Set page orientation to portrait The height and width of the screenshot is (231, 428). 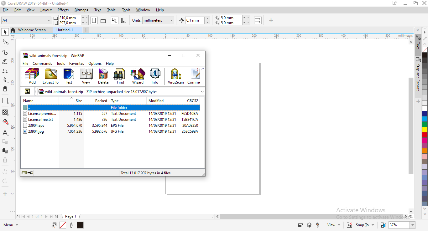(x=94, y=20)
